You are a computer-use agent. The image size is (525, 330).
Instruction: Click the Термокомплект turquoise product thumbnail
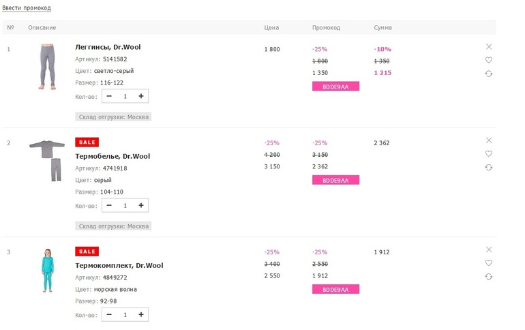pos(46,271)
